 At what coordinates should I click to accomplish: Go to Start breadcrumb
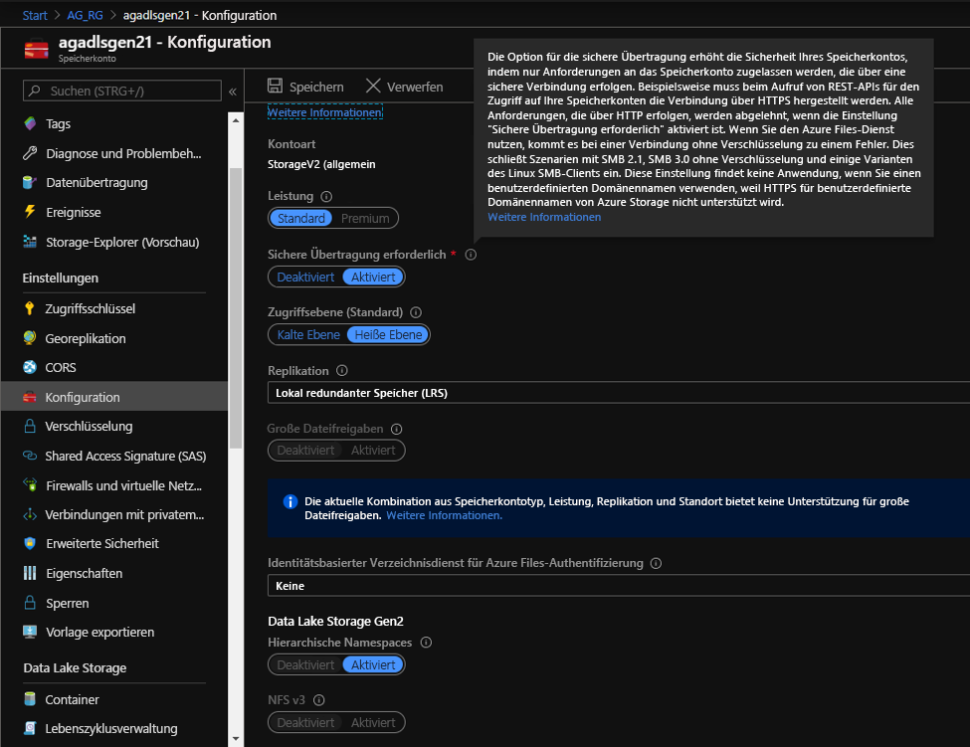35,16
